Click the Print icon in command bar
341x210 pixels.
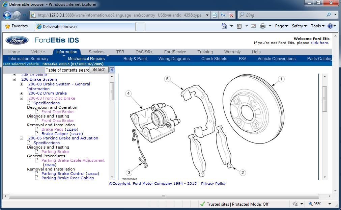pyautogui.click(x=263, y=26)
